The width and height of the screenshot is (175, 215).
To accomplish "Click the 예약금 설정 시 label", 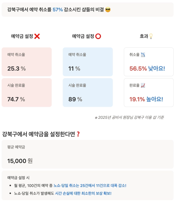I will pos(18,178).
